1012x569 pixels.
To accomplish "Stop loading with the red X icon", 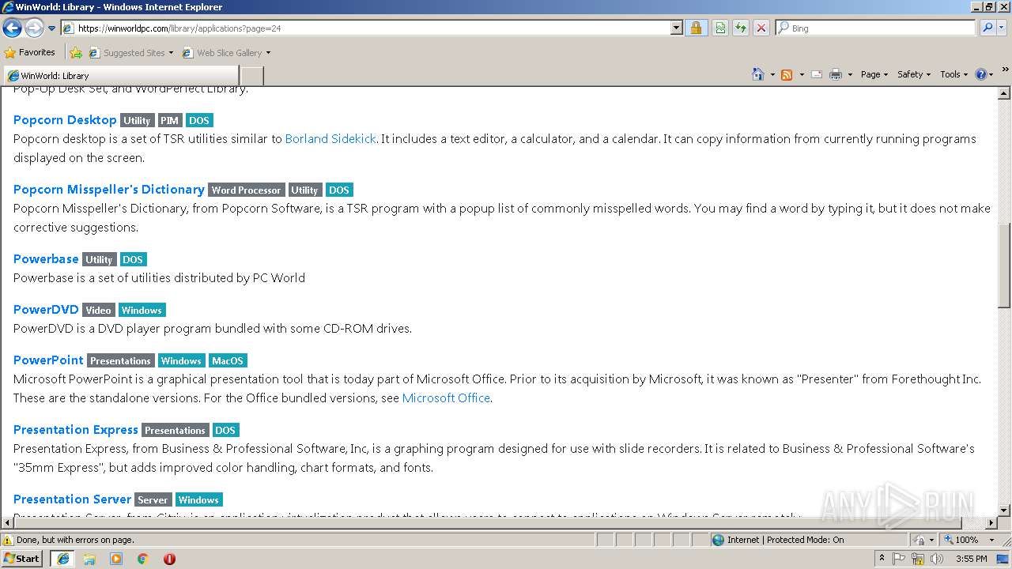I will click(761, 28).
